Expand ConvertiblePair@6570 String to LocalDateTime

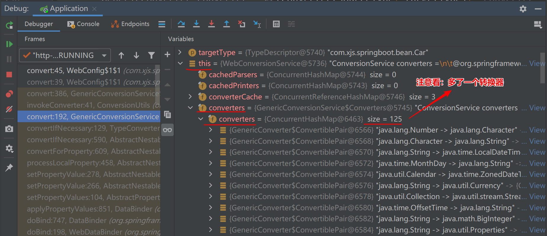211,152
